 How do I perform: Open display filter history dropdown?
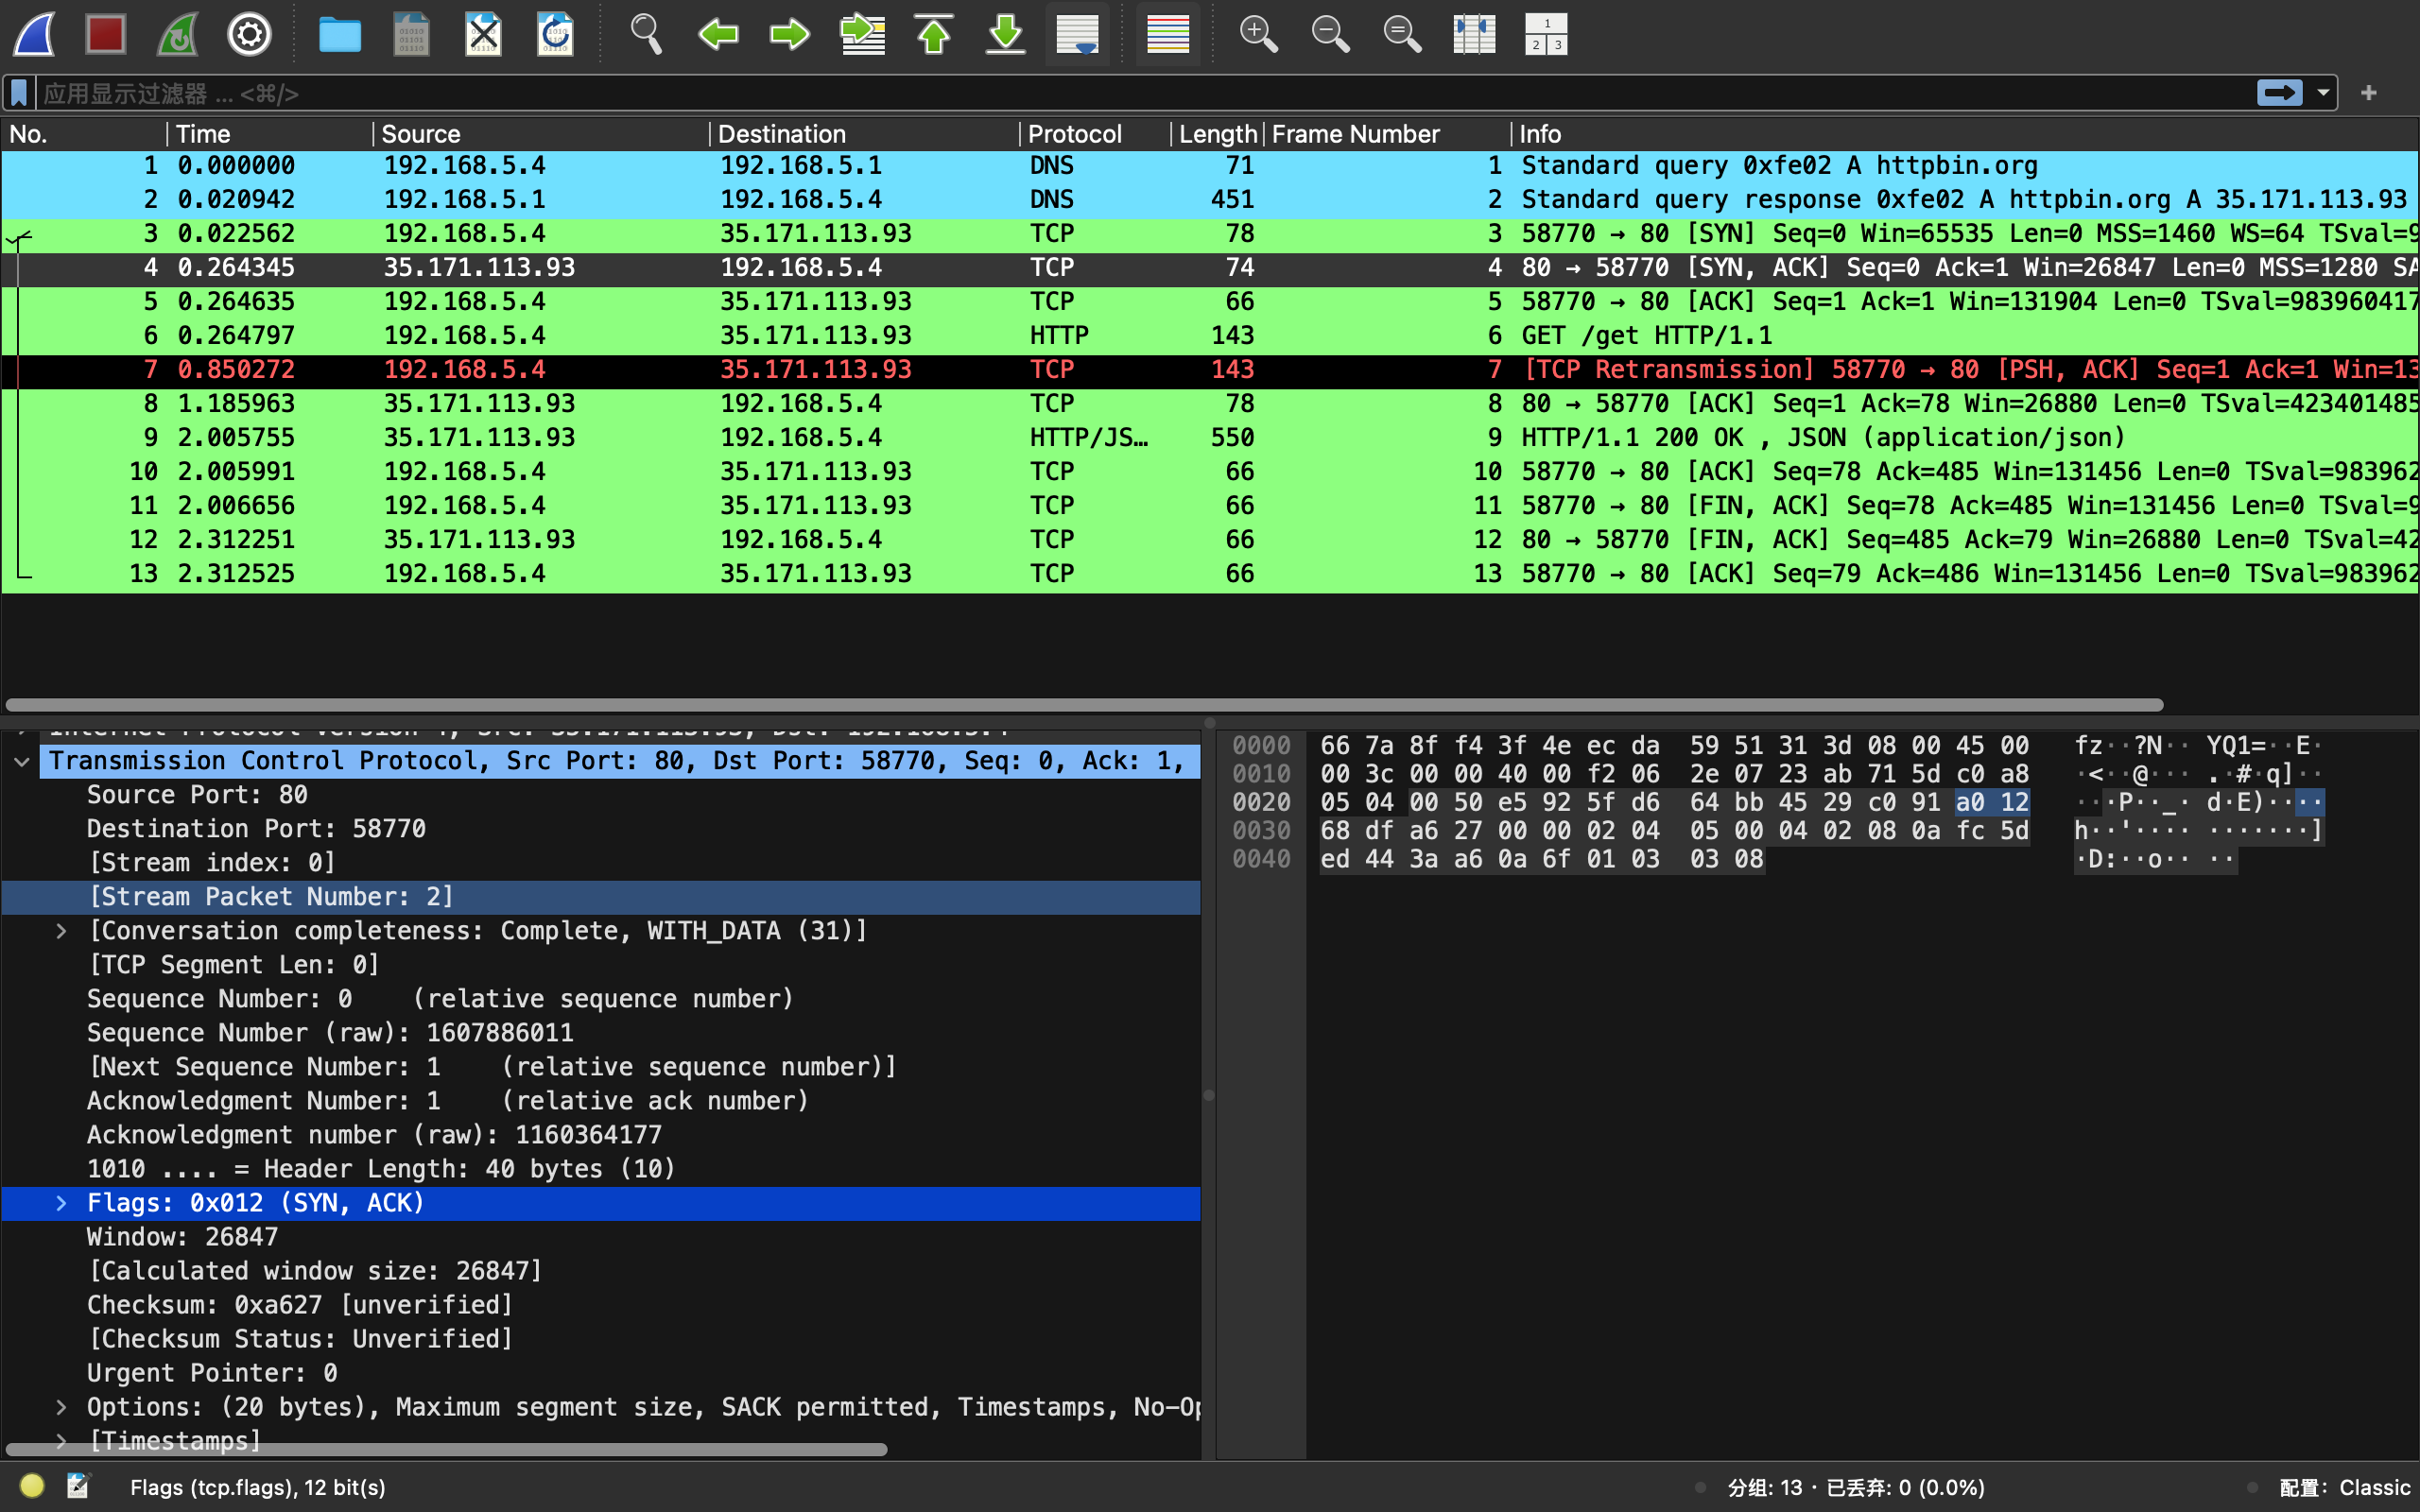[2323, 93]
